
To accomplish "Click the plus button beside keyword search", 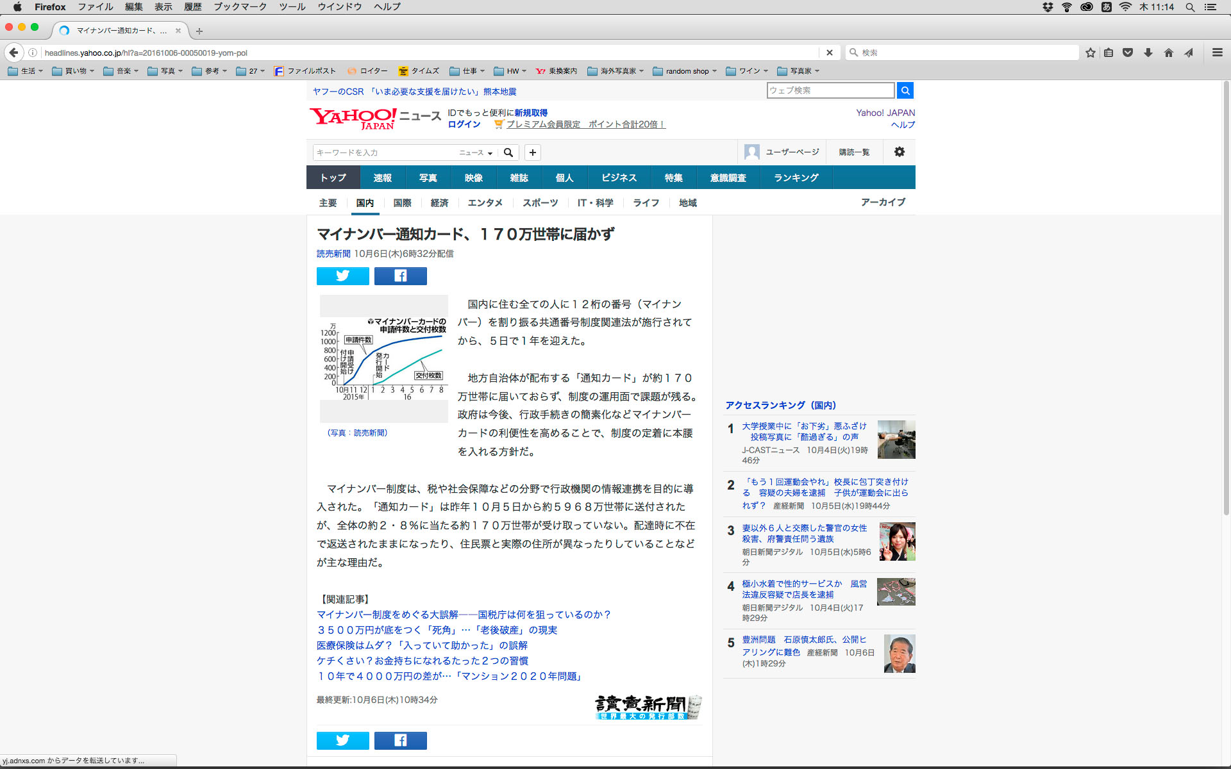I will (532, 153).
